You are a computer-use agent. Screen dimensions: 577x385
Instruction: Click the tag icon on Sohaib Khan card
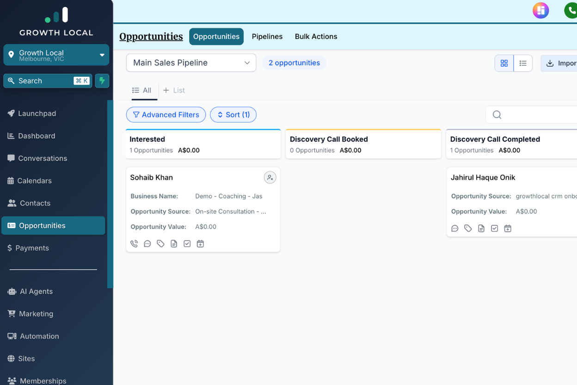(x=160, y=244)
